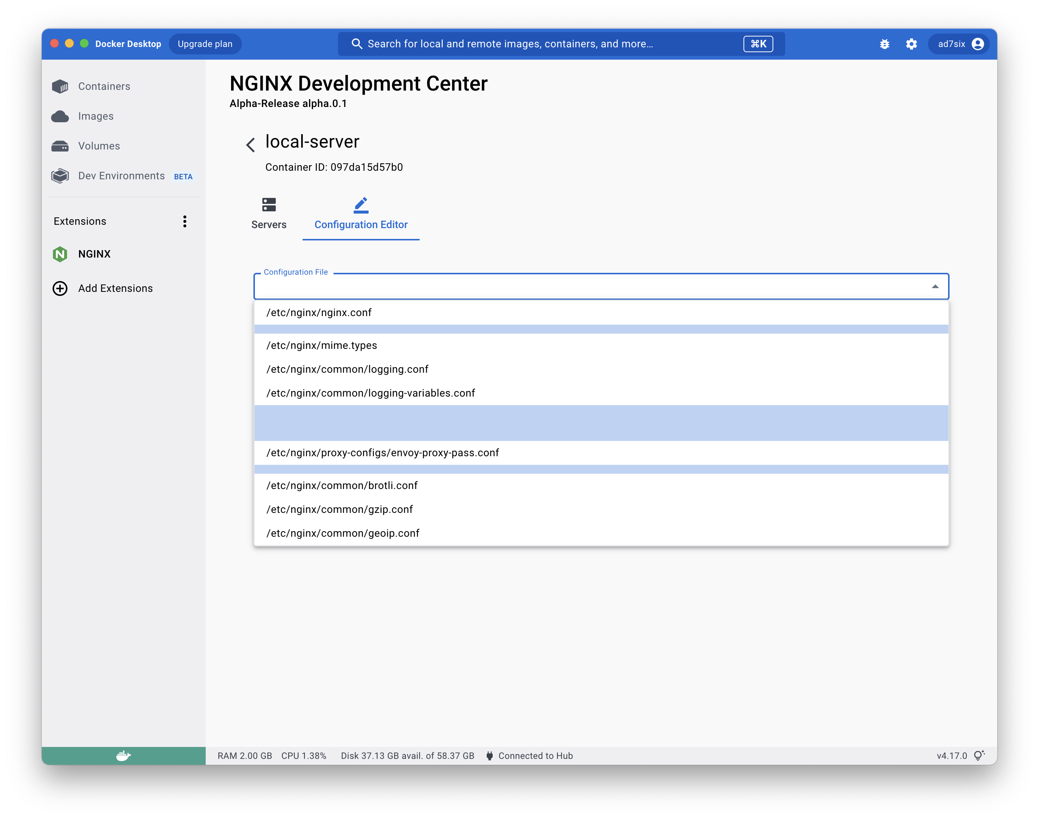Image resolution: width=1039 pixels, height=820 pixels.
Task: Click the Dev Environments label
Action: (x=121, y=176)
